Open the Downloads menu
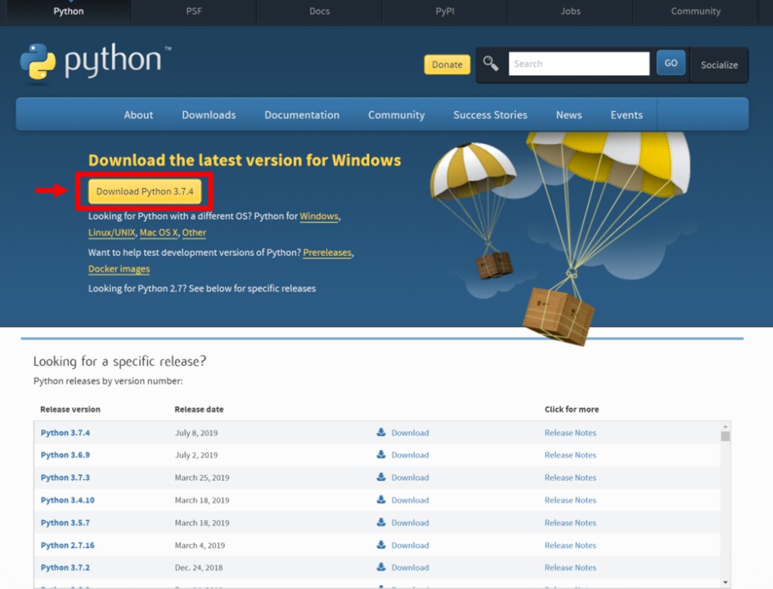 click(209, 115)
